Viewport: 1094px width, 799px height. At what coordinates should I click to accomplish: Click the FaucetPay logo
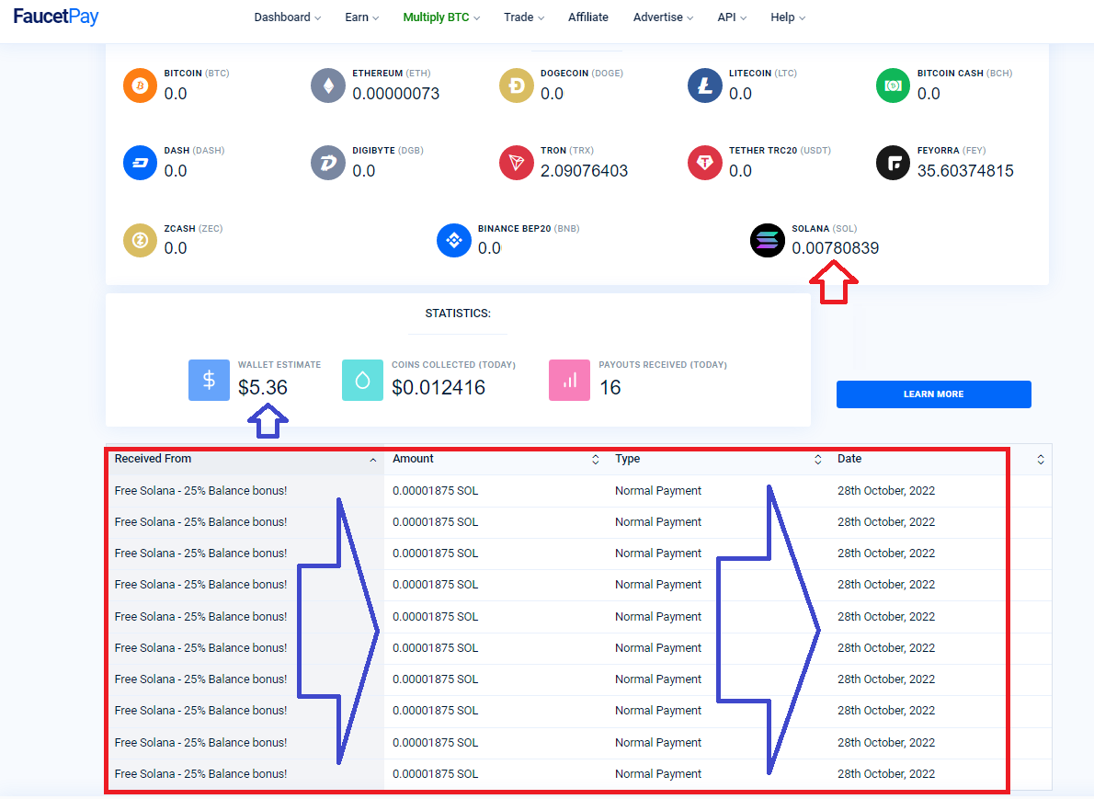[x=56, y=17]
